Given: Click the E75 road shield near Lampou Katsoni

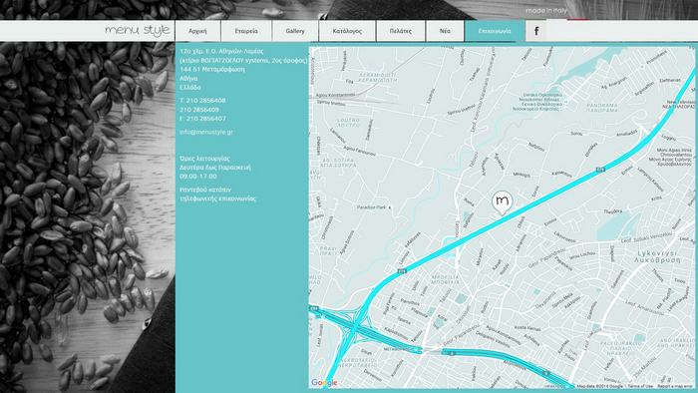Looking at the screenshot, I should pyautogui.click(x=601, y=170).
